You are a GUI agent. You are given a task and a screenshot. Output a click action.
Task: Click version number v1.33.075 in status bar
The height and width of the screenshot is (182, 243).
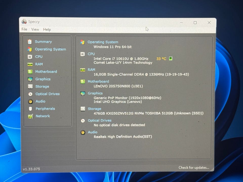tap(31, 169)
